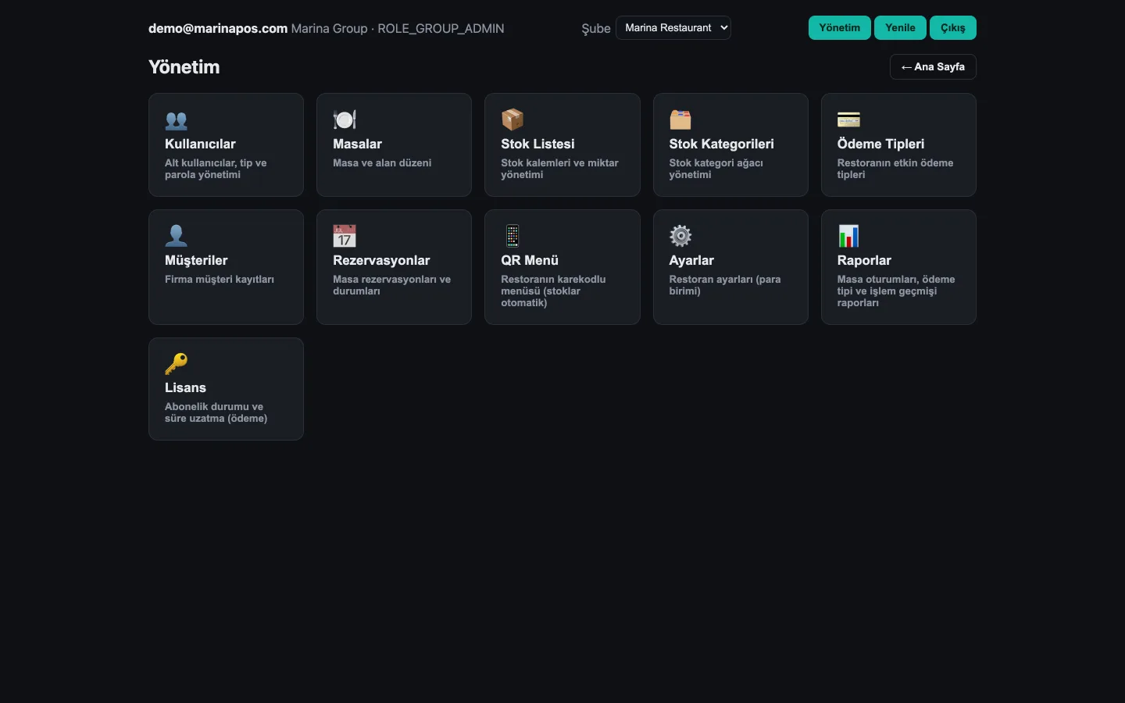Click the Raporlar bar chart icon

tap(848, 236)
